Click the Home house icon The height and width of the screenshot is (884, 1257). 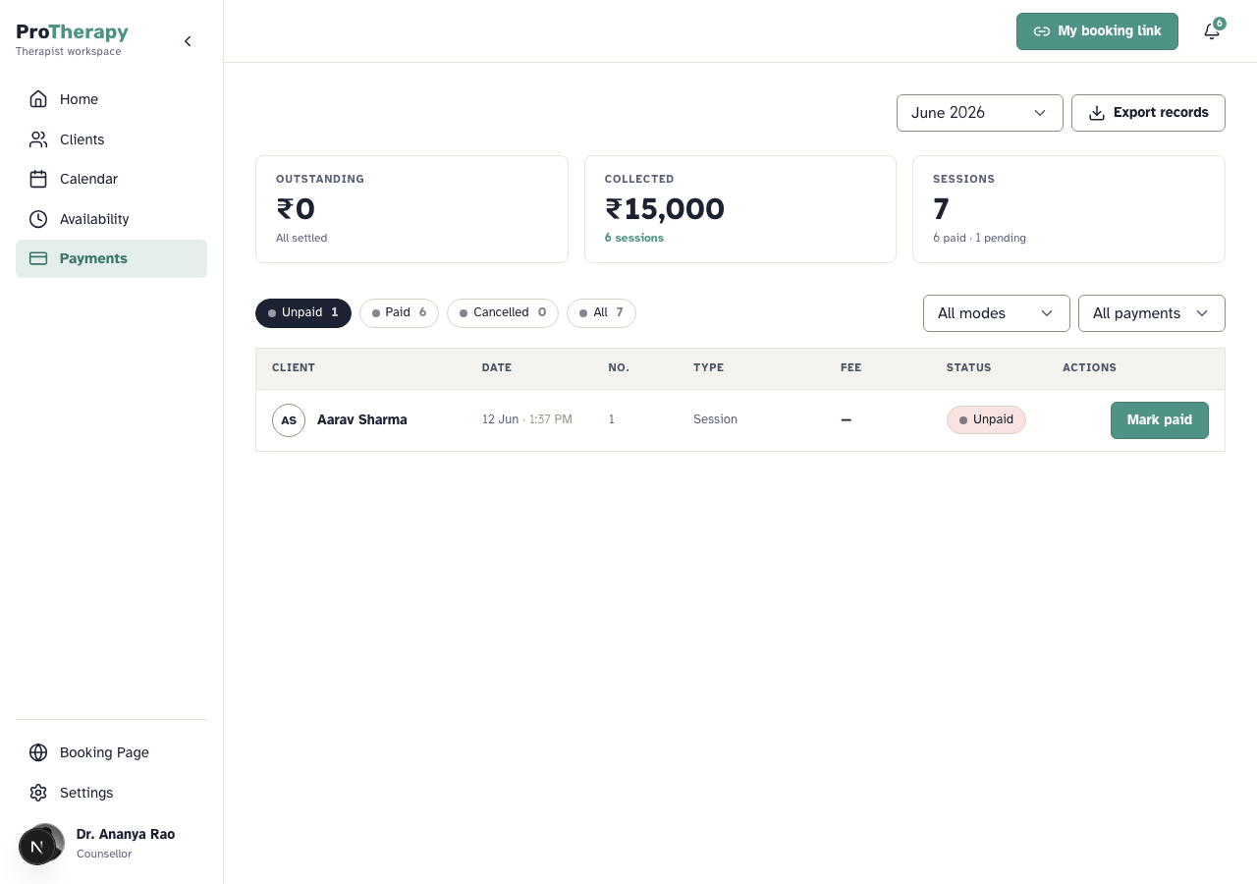38,99
